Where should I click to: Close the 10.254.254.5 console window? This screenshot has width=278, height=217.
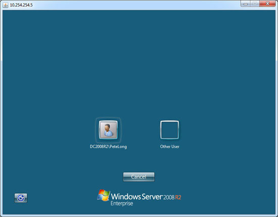[267, 4]
